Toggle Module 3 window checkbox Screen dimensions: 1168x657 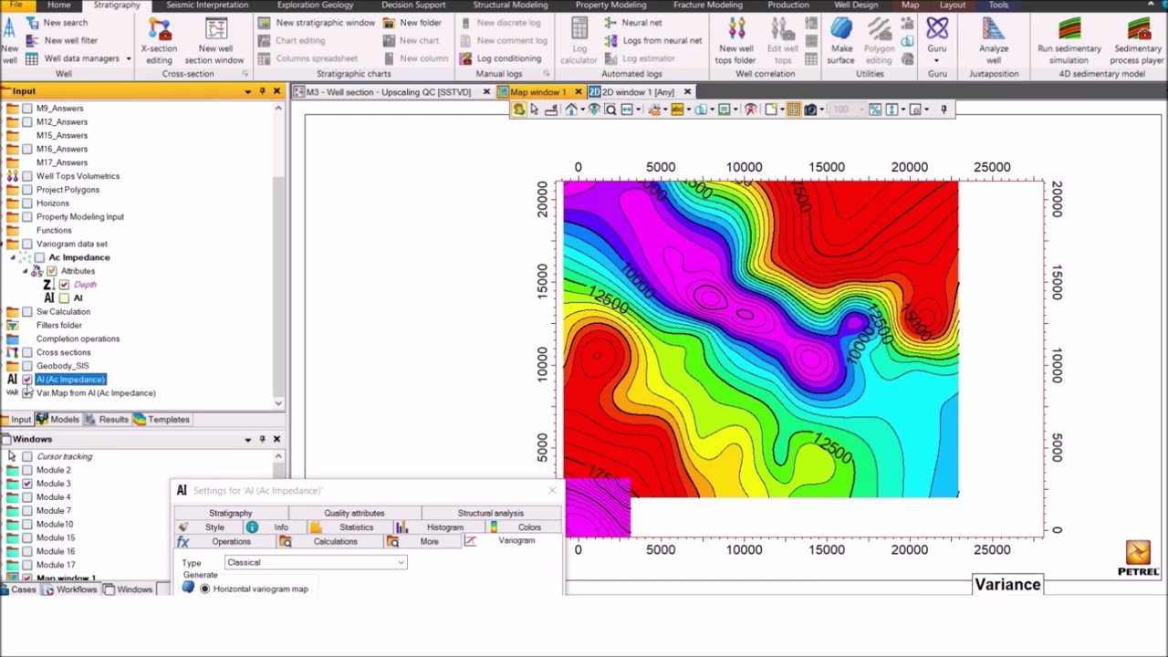[x=27, y=484]
